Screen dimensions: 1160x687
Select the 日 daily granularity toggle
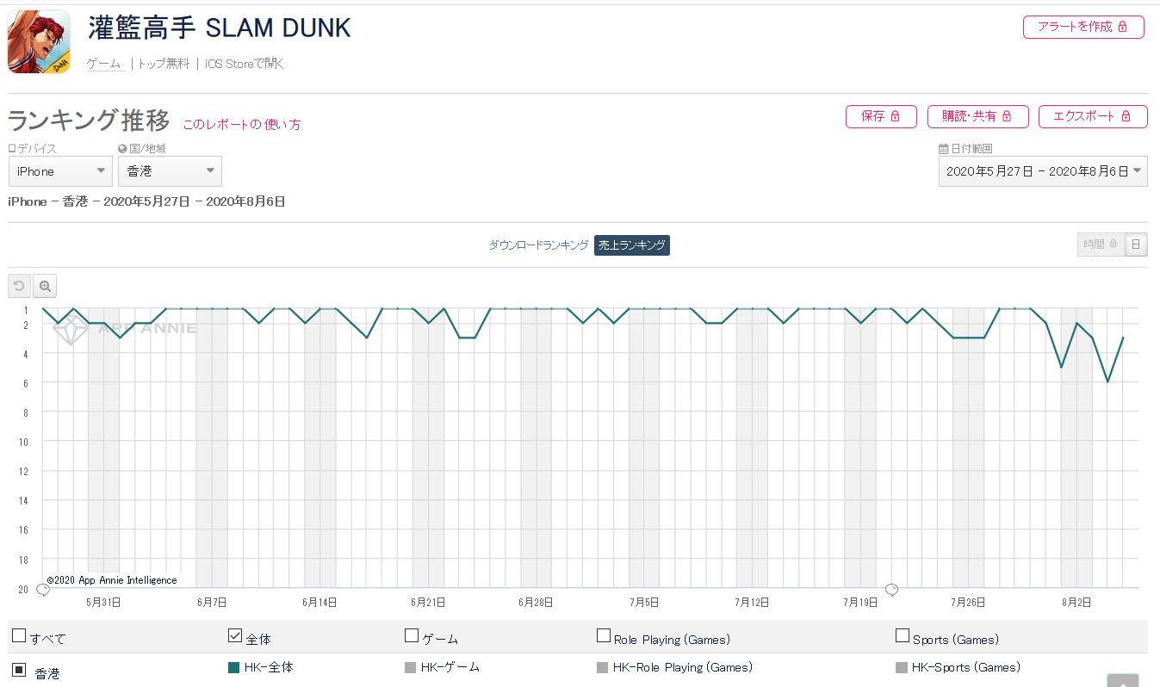[1137, 244]
